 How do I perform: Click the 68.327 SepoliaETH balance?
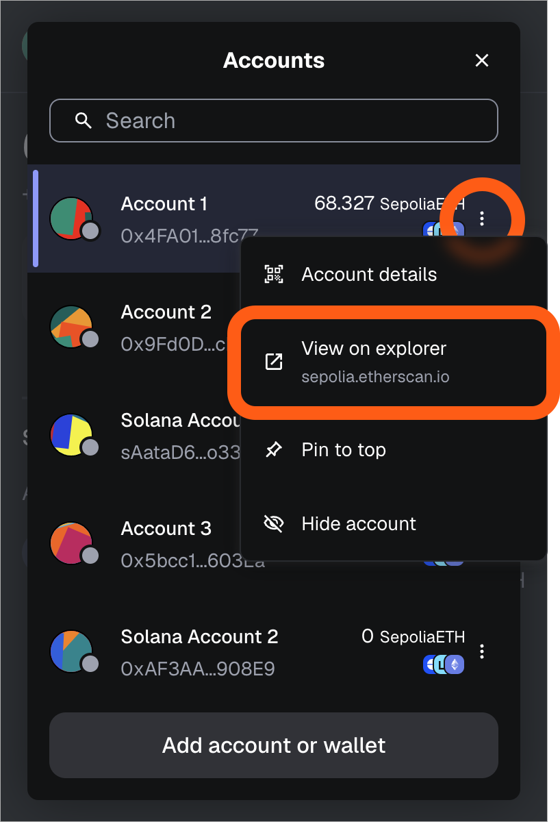[389, 203]
